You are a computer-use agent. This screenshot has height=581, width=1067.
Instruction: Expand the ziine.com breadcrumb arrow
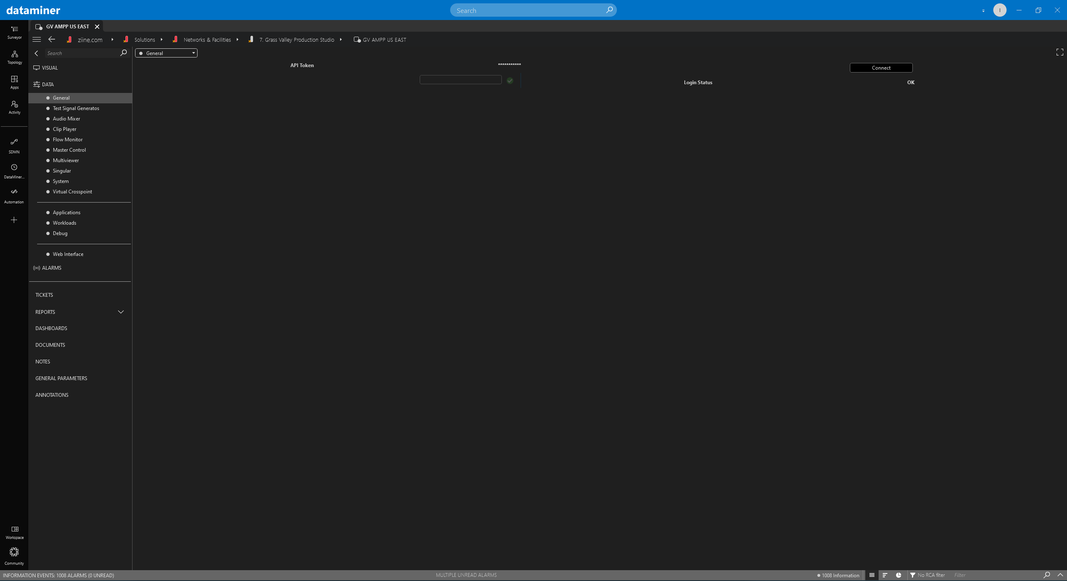112,40
